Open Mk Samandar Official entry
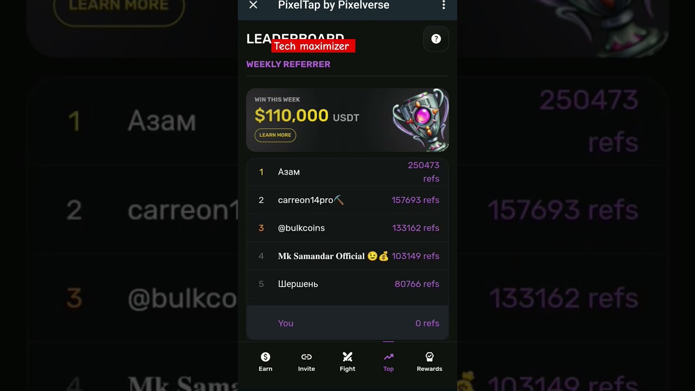 (347, 256)
